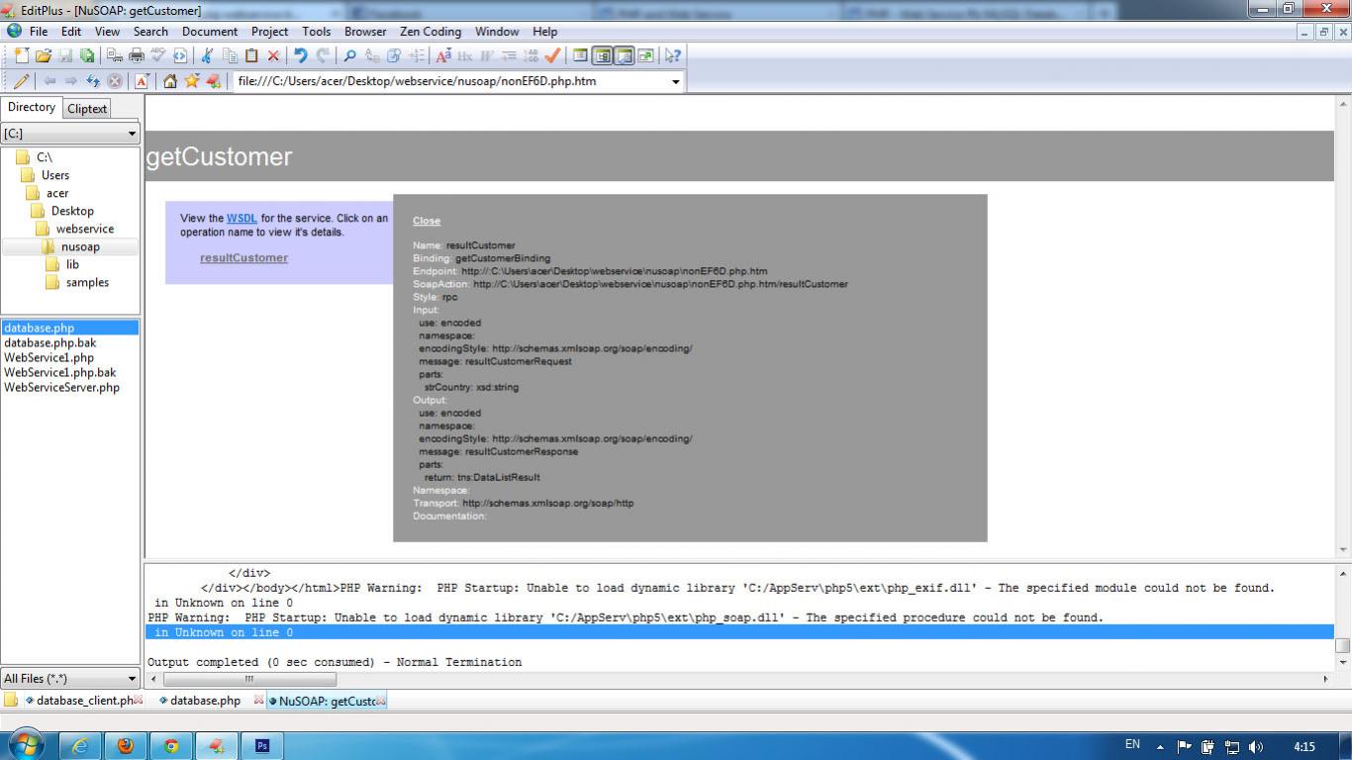Click the Paste clipboard icon
The width and height of the screenshot is (1352, 760).
pyautogui.click(x=251, y=55)
